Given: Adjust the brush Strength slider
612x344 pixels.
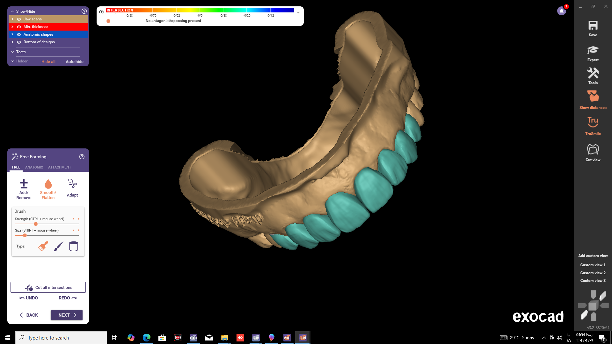Looking at the screenshot, I should (36, 224).
